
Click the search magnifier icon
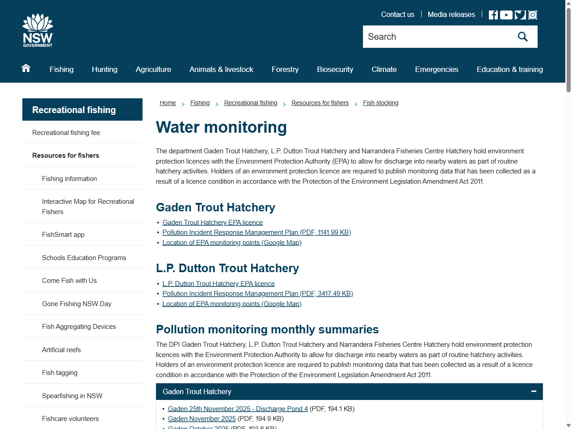522,36
